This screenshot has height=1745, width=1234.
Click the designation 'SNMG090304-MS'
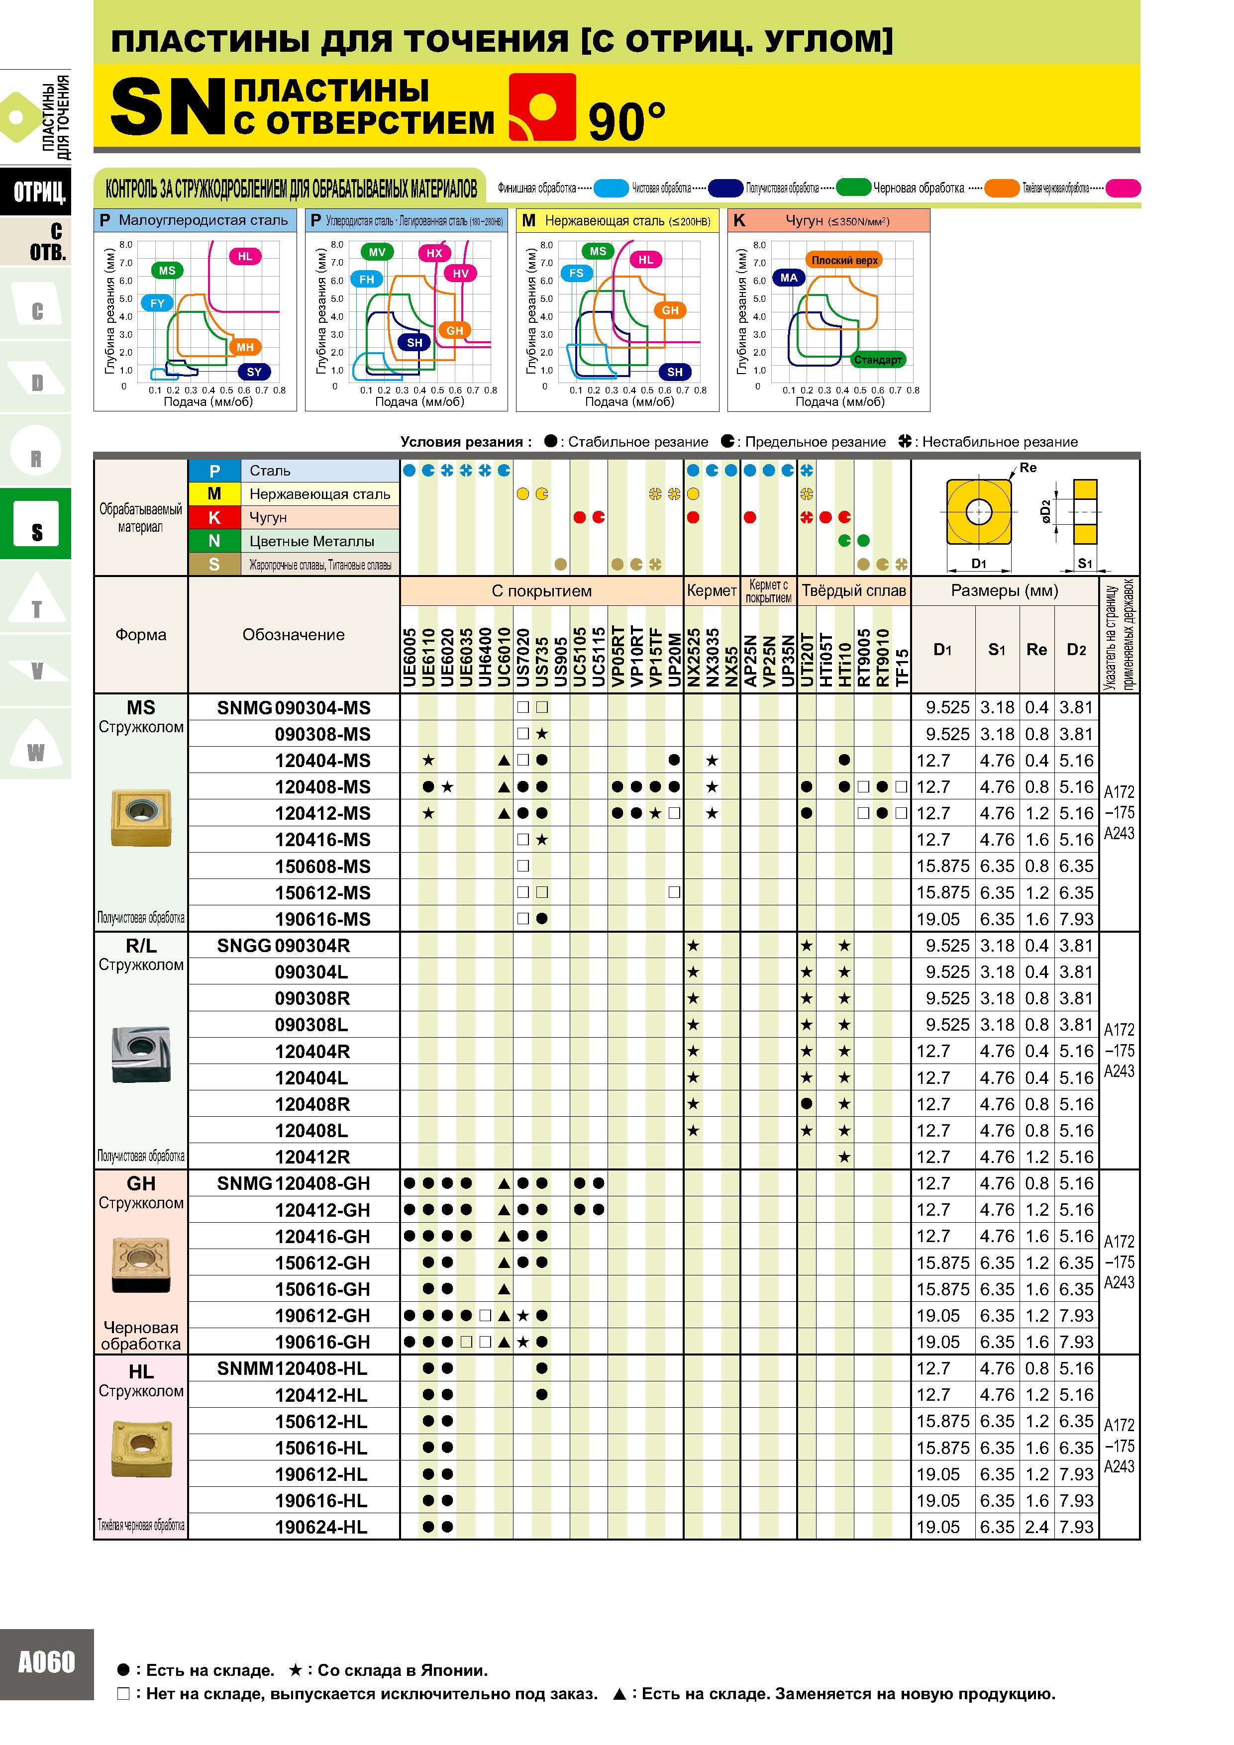tap(294, 707)
